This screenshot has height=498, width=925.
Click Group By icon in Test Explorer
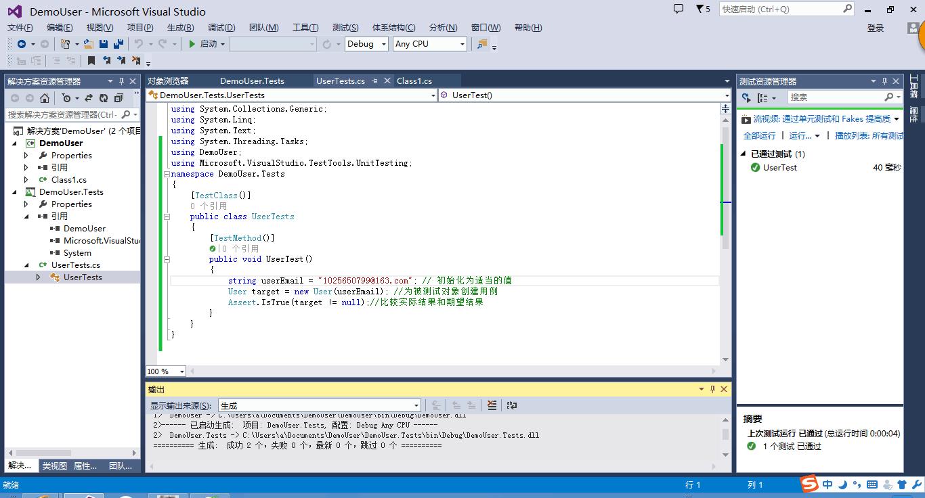coord(762,98)
